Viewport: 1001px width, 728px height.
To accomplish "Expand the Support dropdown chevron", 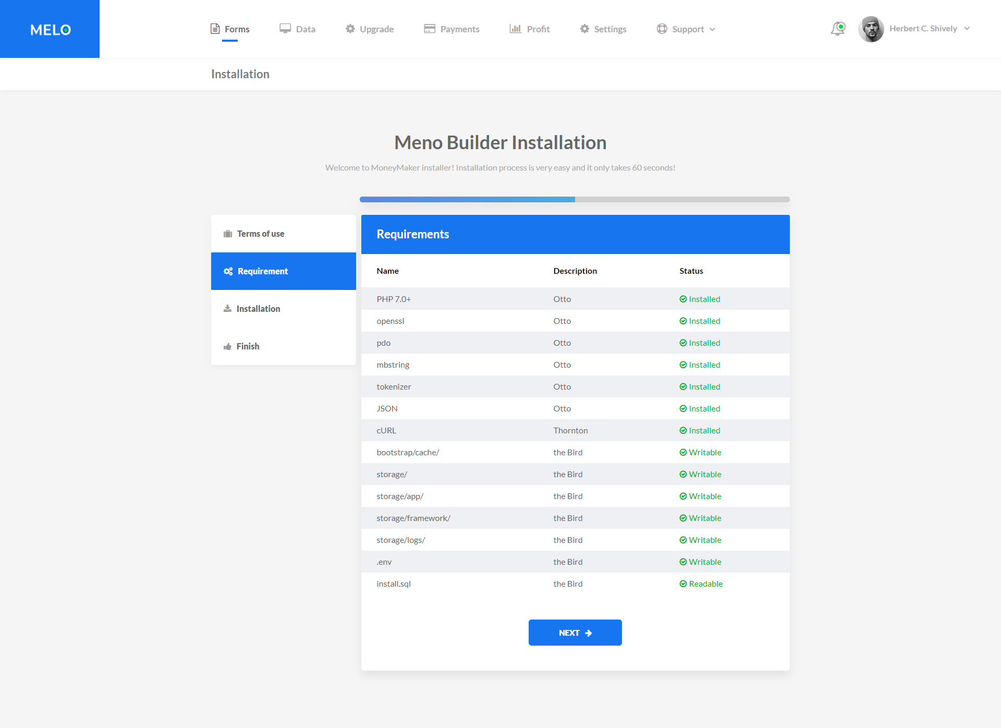I will (x=712, y=29).
